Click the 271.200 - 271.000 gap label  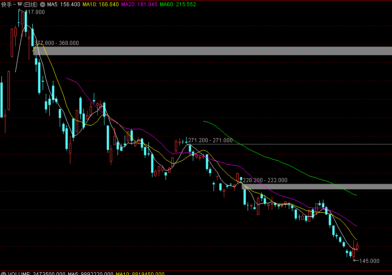click(210, 140)
